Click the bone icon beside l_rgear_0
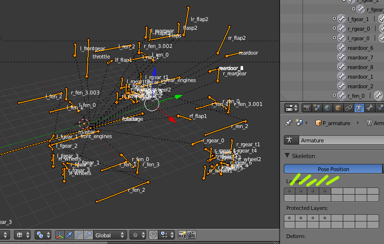384x244 pixels. coord(341,38)
